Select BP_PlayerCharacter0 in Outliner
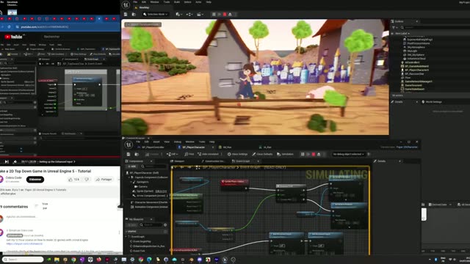Image resolution: width=470 pixels, height=264 pixels. 416,70
